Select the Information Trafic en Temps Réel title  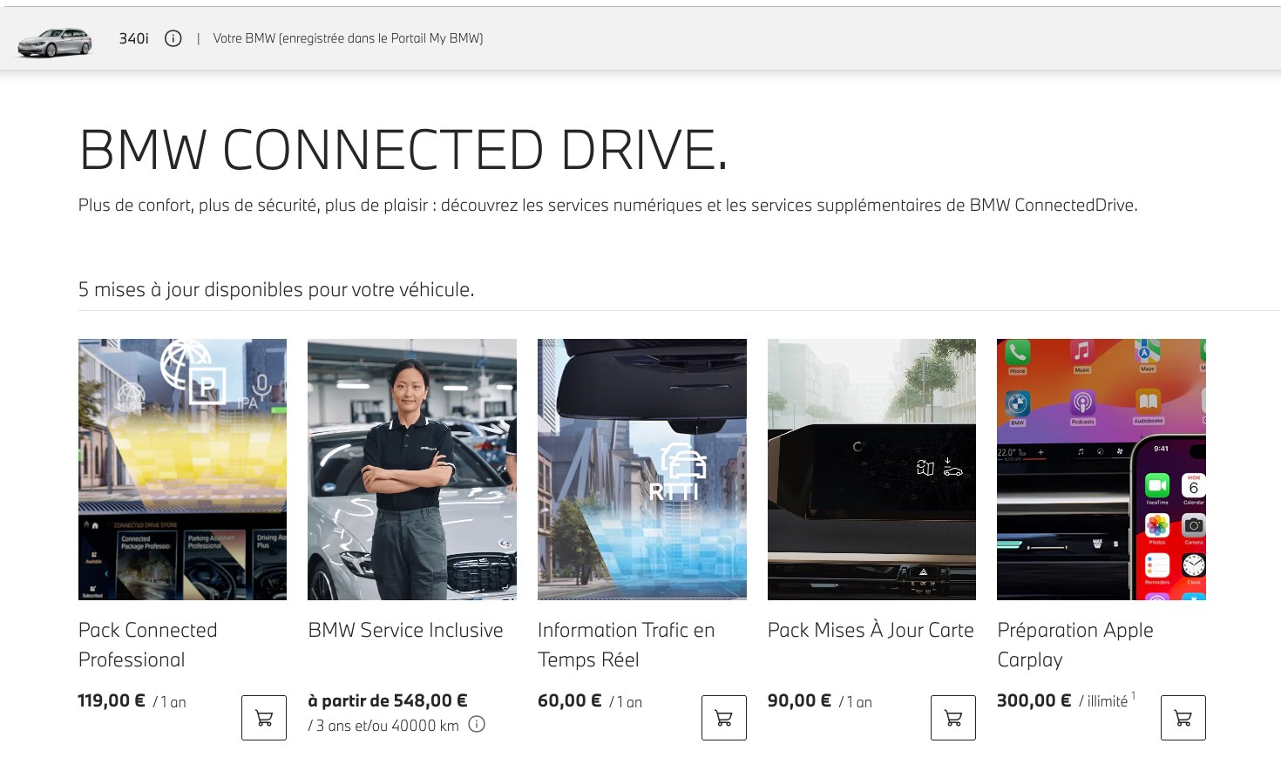point(626,645)
